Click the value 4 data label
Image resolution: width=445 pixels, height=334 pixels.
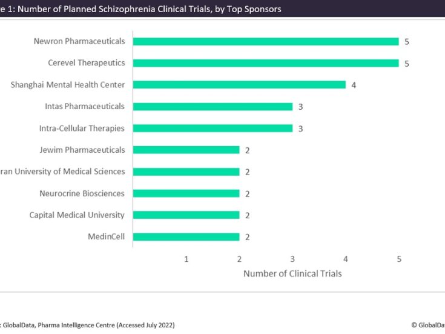[354, 85]
